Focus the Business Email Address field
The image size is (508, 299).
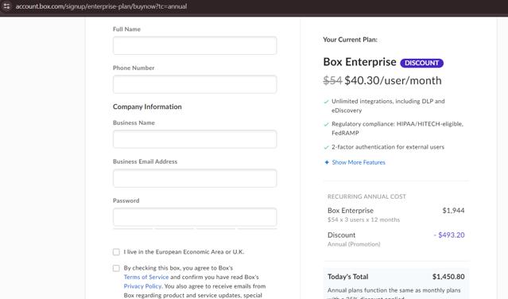tap(195, 178)
